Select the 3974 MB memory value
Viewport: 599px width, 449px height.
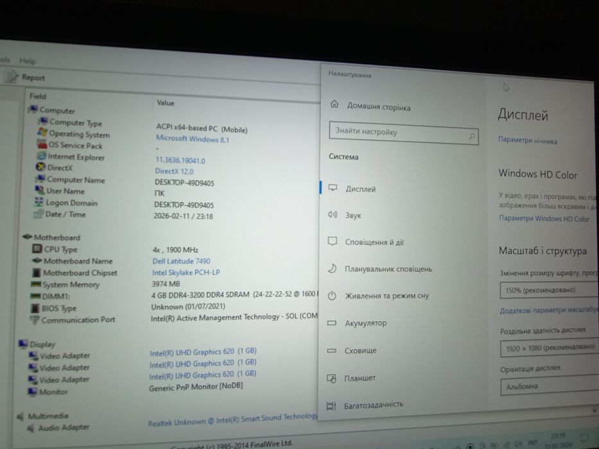166,284
